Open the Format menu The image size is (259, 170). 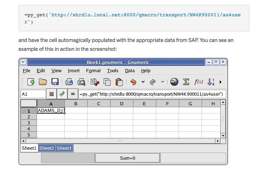click(93, 71)
